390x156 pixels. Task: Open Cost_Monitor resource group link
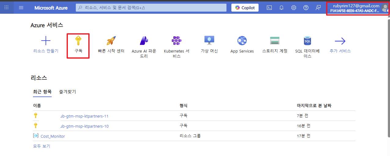53,136
